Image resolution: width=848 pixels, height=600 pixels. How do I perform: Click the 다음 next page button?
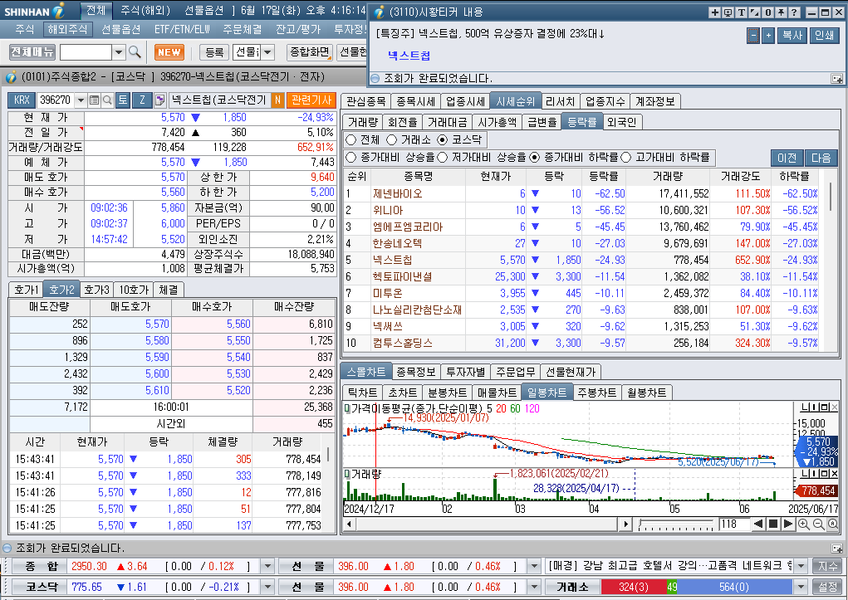click(x=821, y=158)
